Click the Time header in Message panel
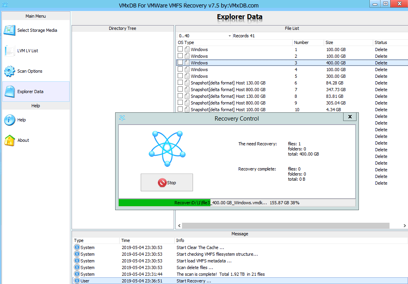Screen dimensions: 408x284 coord(147,240)
